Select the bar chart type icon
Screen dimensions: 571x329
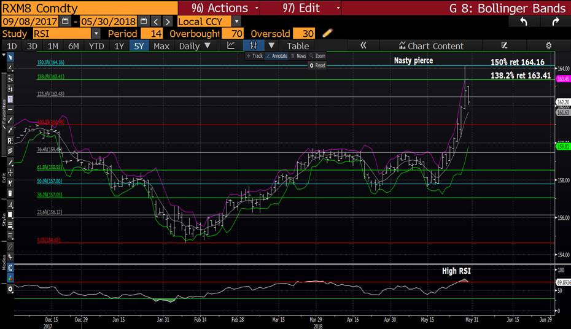254,45
